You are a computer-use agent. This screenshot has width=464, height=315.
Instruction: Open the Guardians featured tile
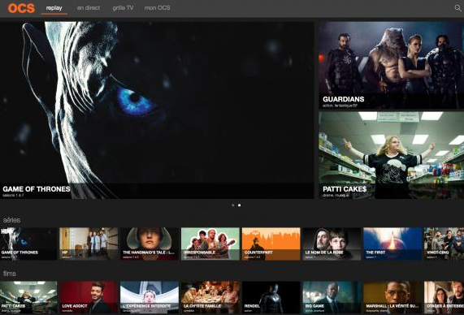[x=391, y=65]
